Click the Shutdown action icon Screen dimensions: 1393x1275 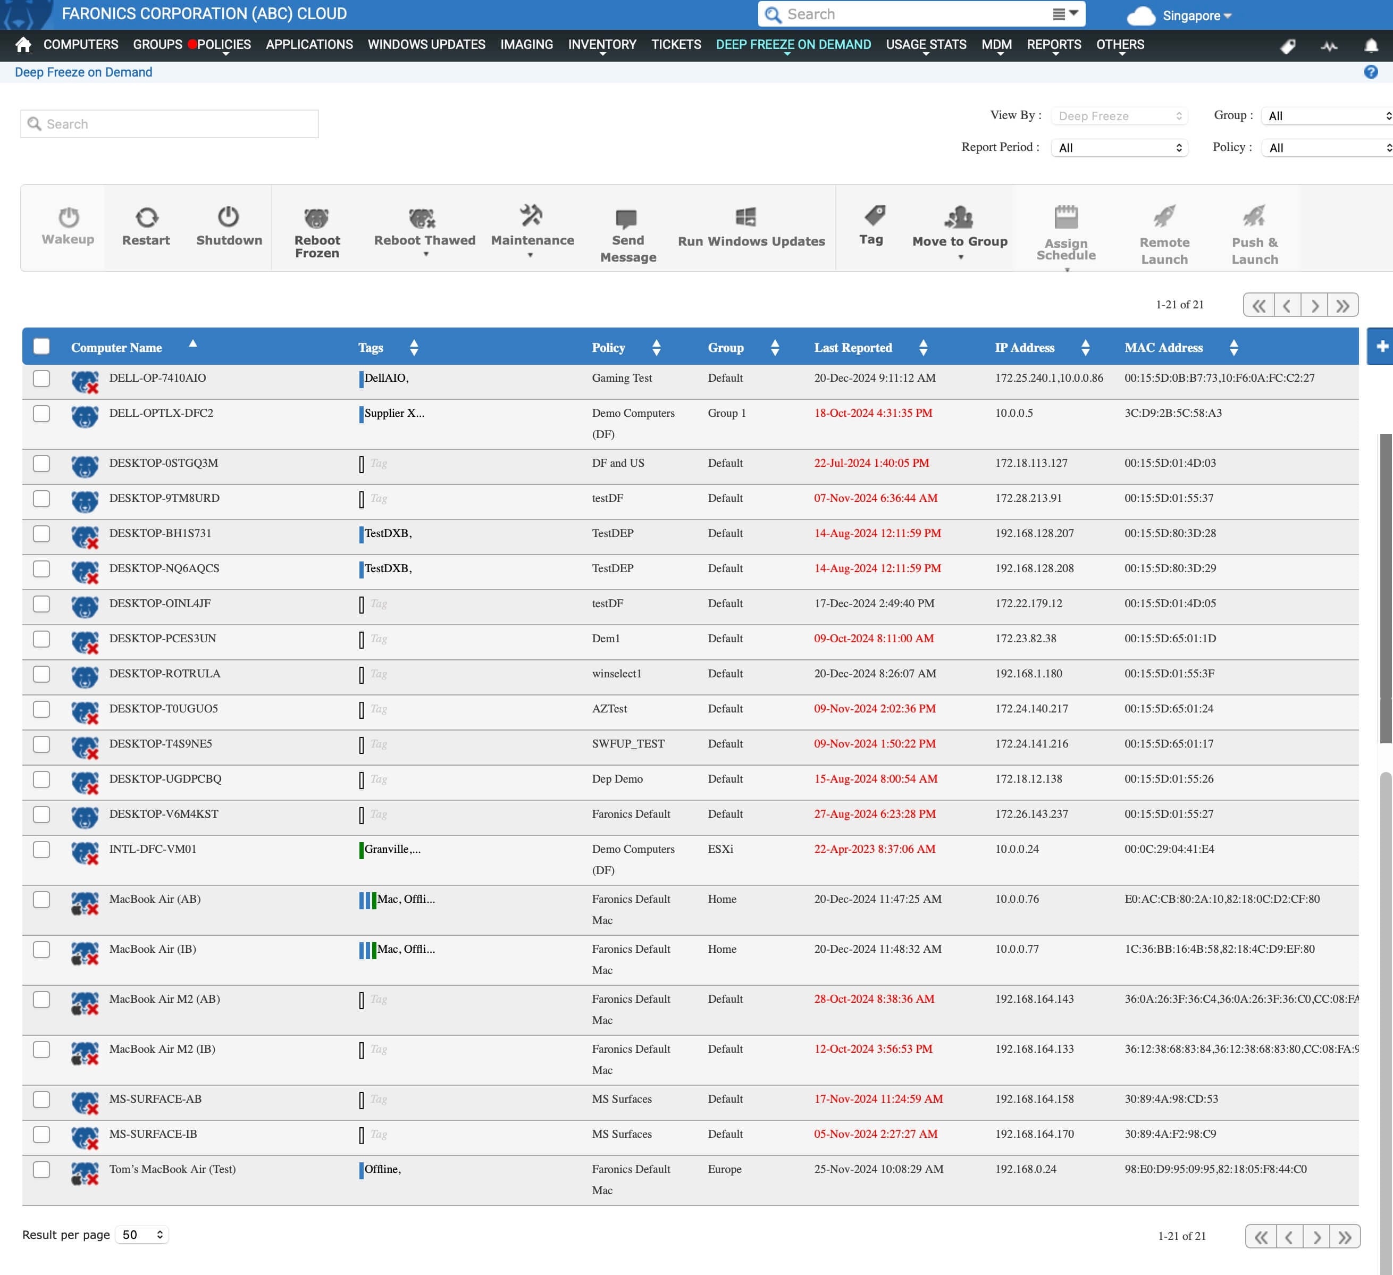pos(229,217)
